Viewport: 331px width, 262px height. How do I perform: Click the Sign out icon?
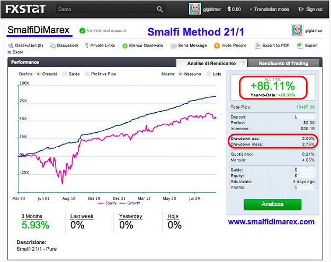[301, 10]
